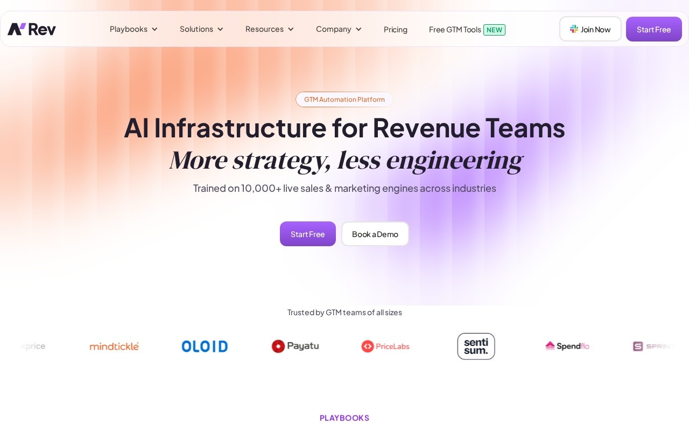Click the SentiSum logo
The height and width of the screenshot is (431, 689).
tap(476, 346)
